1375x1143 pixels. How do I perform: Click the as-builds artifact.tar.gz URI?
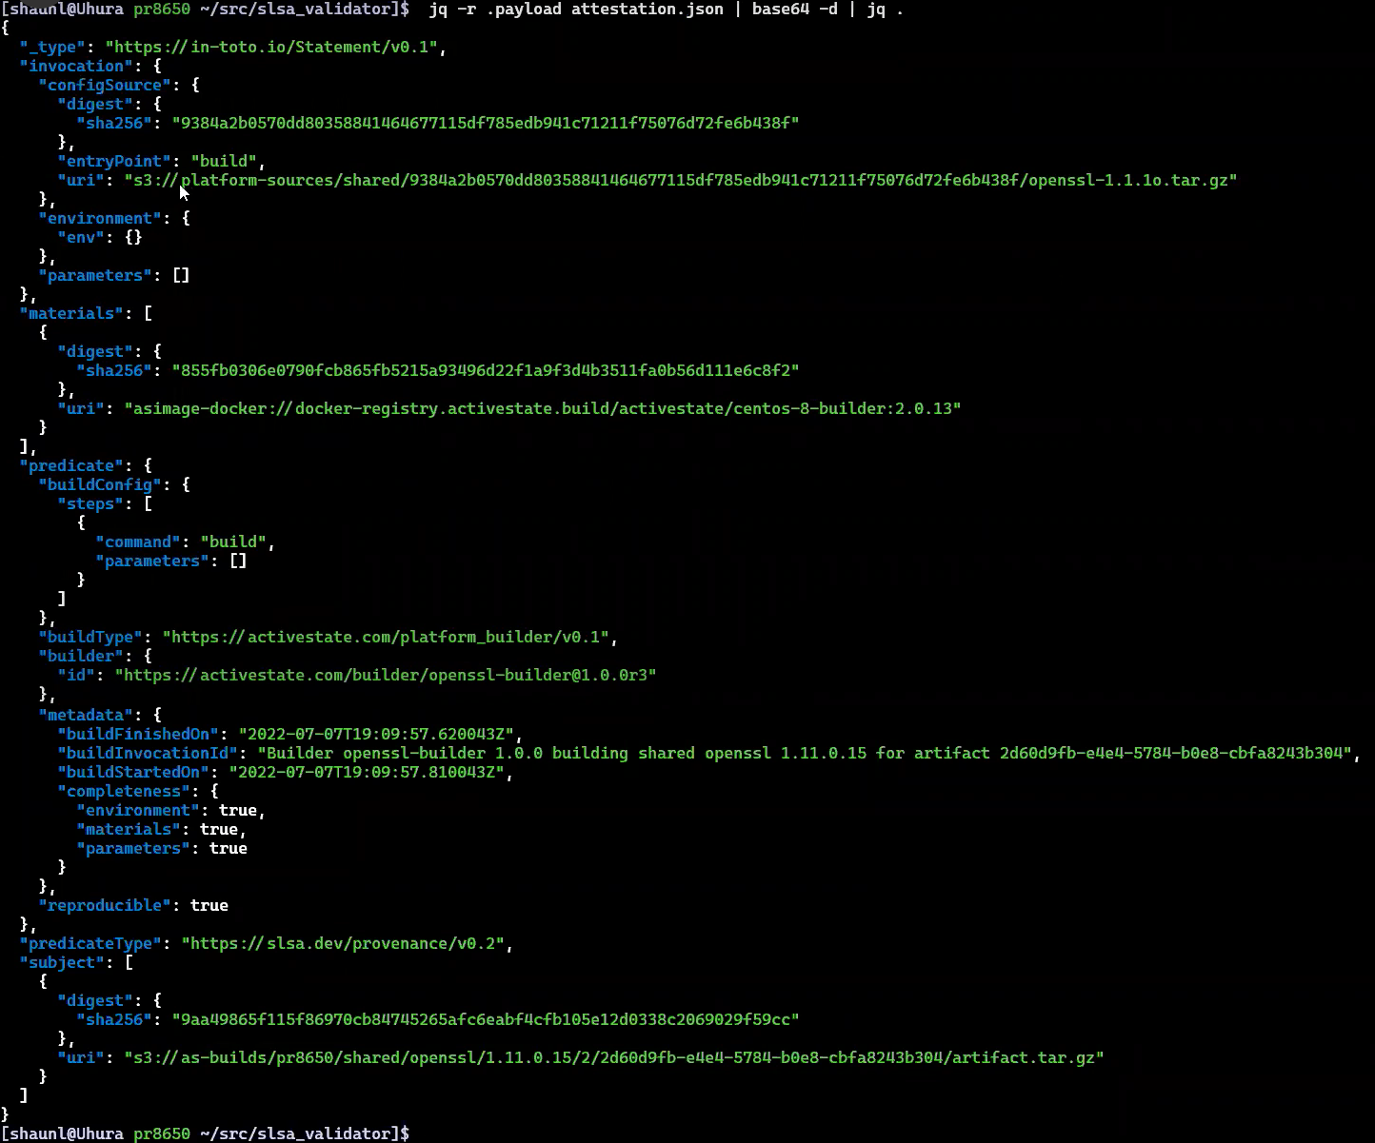point(614,1056)
